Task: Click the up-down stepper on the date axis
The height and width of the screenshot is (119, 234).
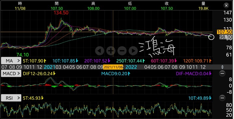Action: tap(222, 67)
